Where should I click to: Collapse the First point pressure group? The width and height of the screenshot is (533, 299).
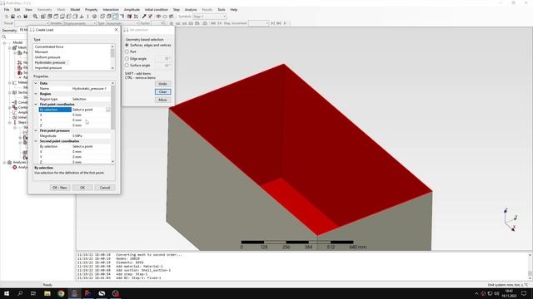36,130
